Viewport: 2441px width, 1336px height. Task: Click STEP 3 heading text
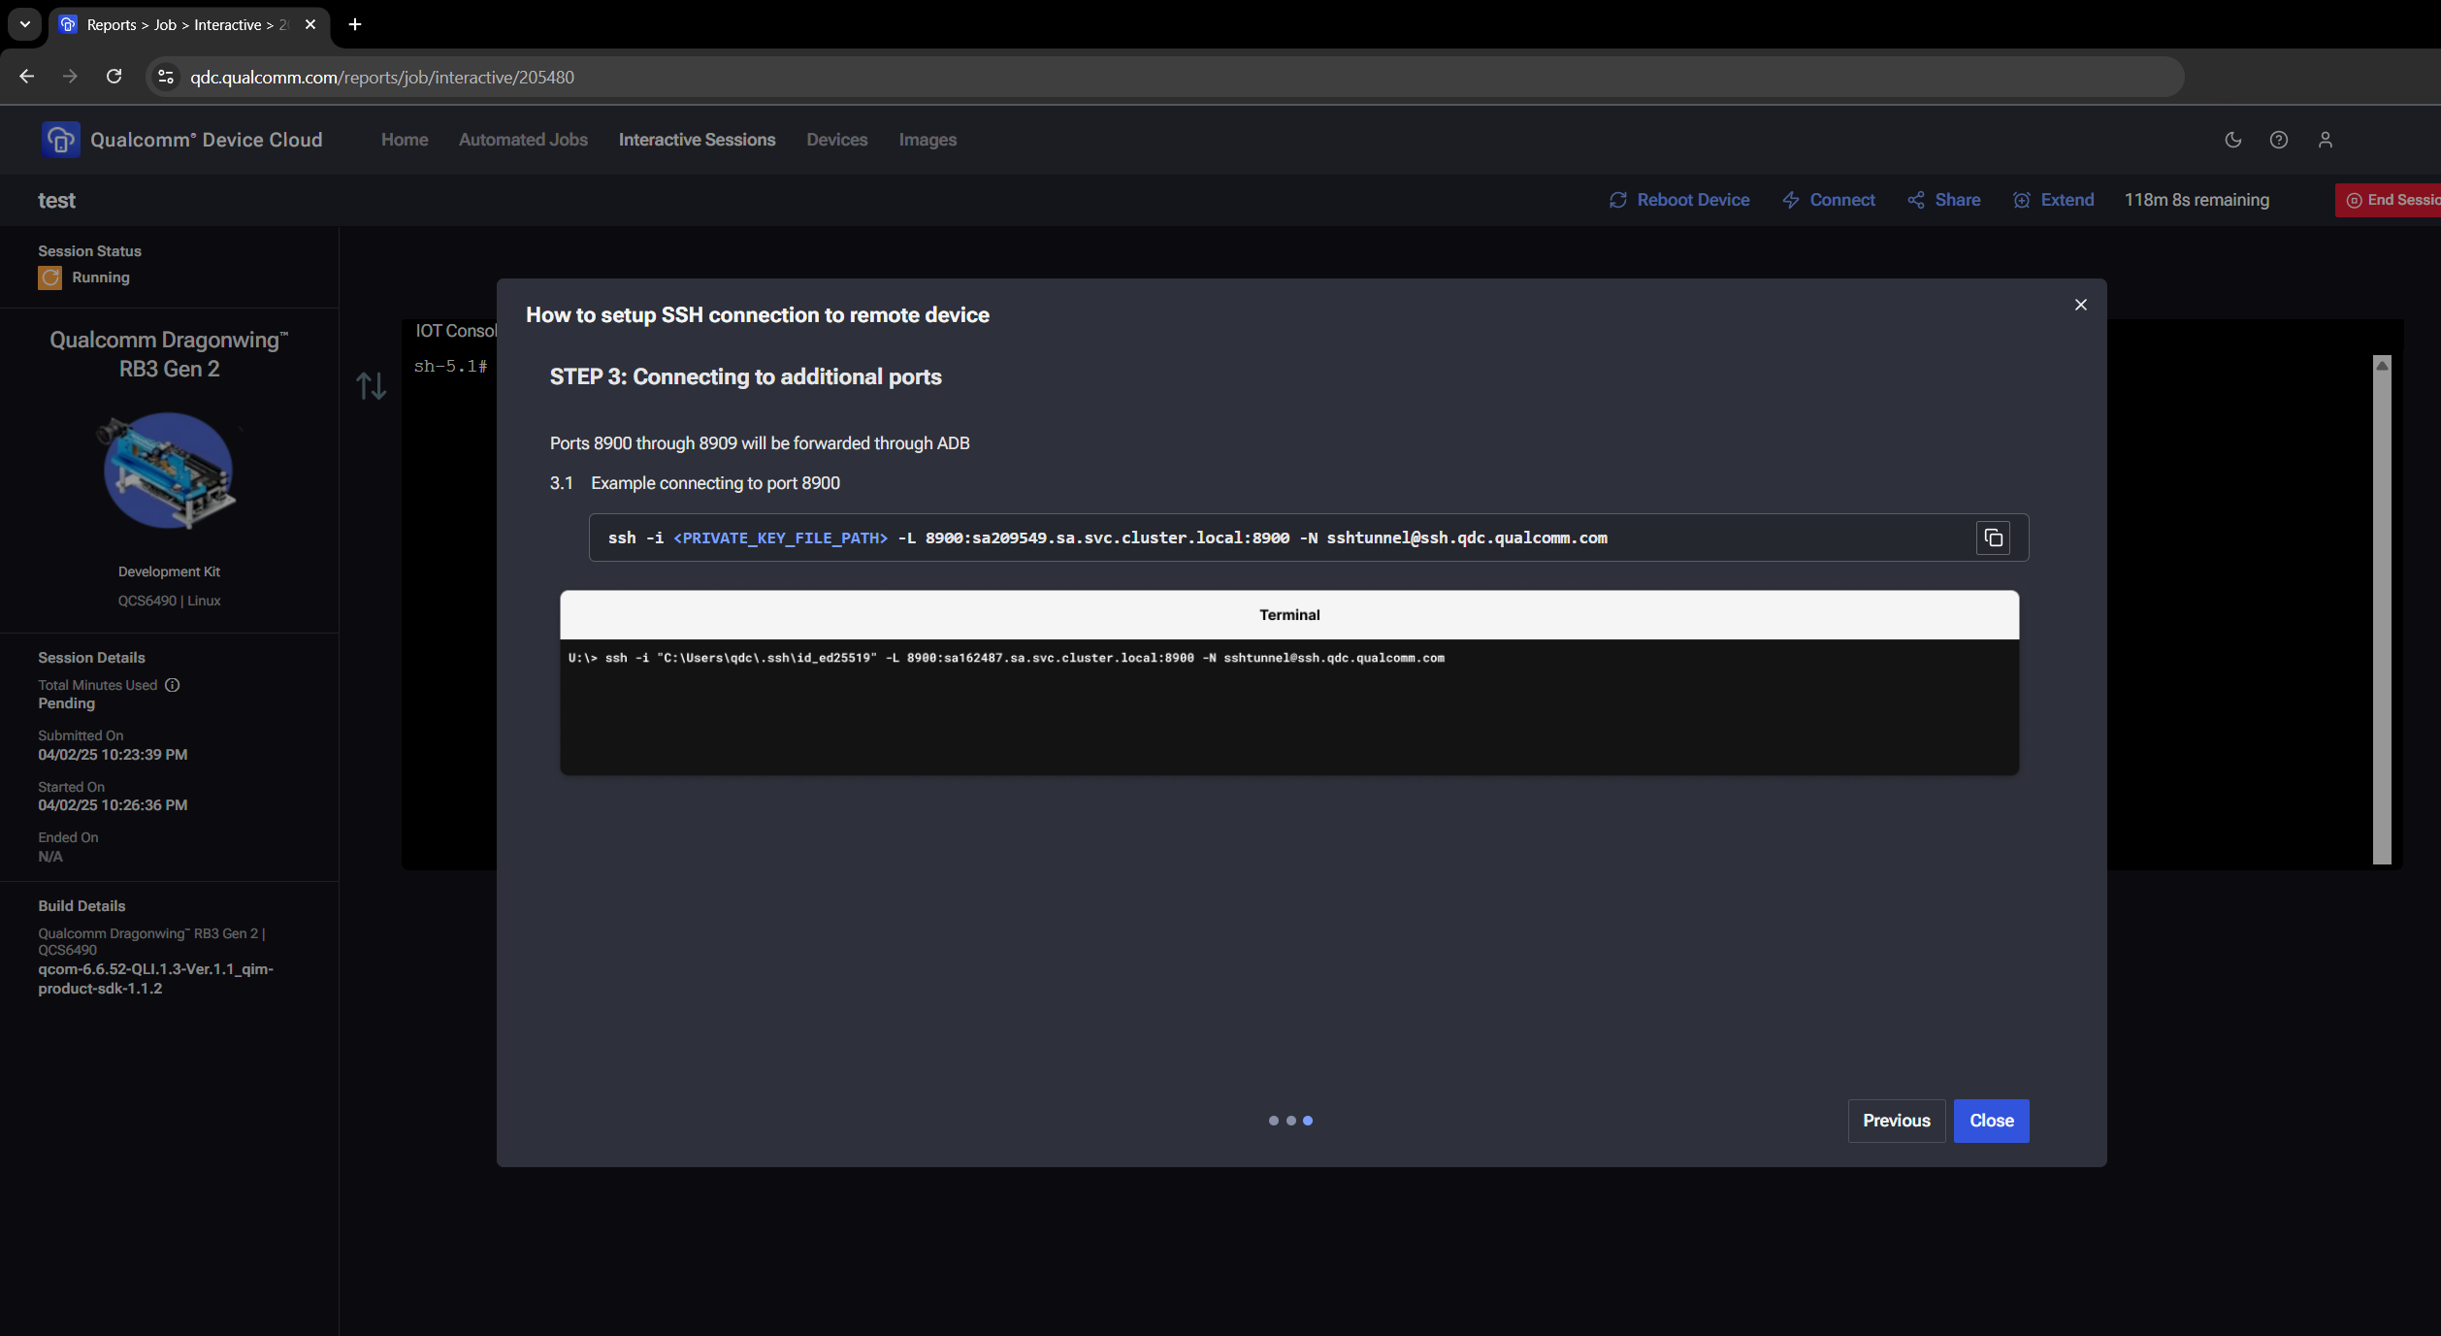point(745,376)
